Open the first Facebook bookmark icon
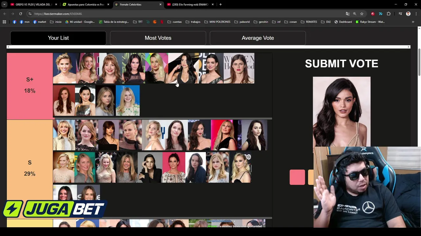The width and height of the screenshot is (421, 236). click(x=14, y=22)
